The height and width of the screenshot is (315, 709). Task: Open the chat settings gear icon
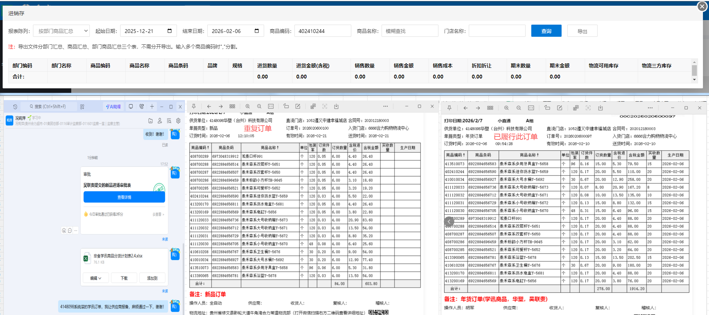click(178, 121)
